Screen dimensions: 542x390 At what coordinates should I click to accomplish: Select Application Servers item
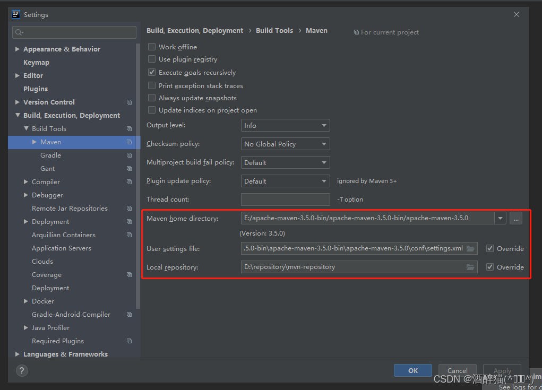(62, 248)
